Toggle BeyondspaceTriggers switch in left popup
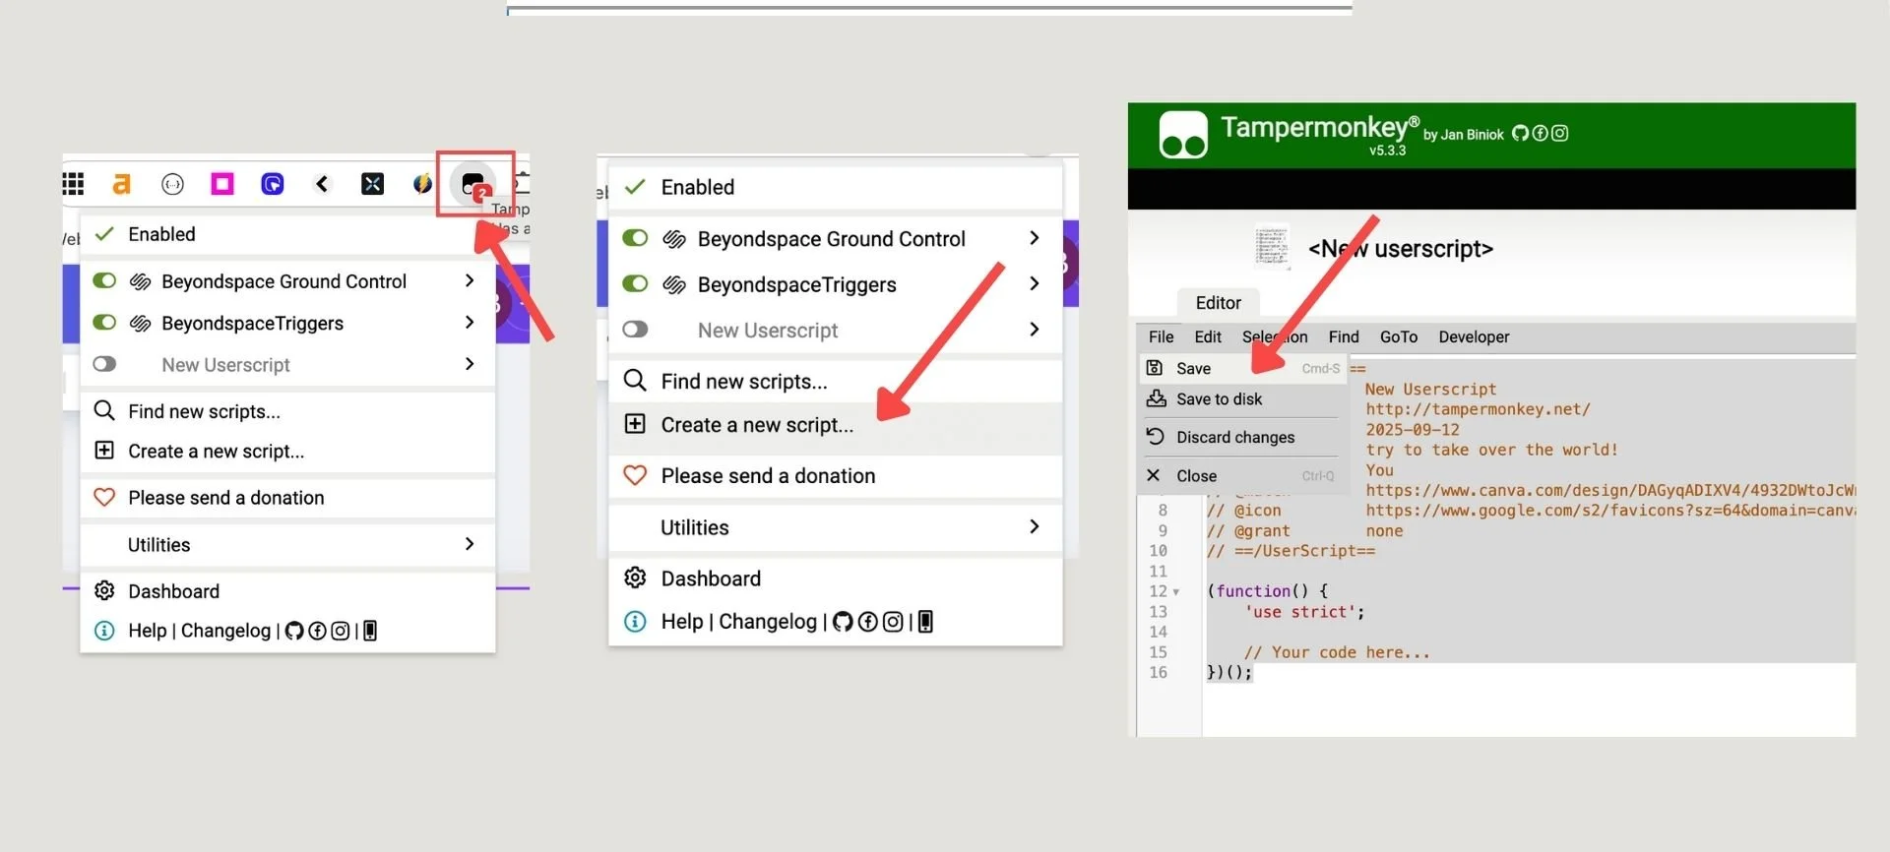Image resolution: width=1890 pixels, height=852 pixels. tap(104, 323)
